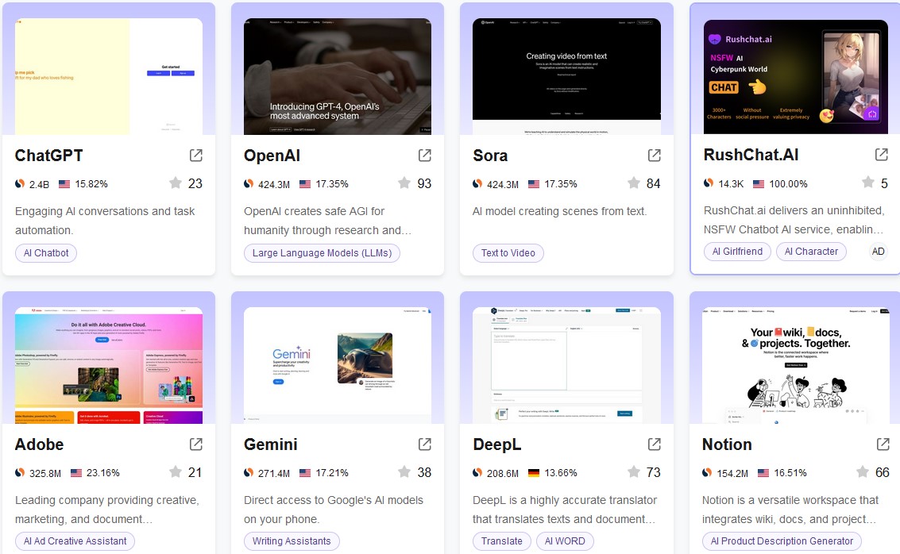Open the OpenAI title link
This screenshot has width=900, height=554.
point(272,156)
